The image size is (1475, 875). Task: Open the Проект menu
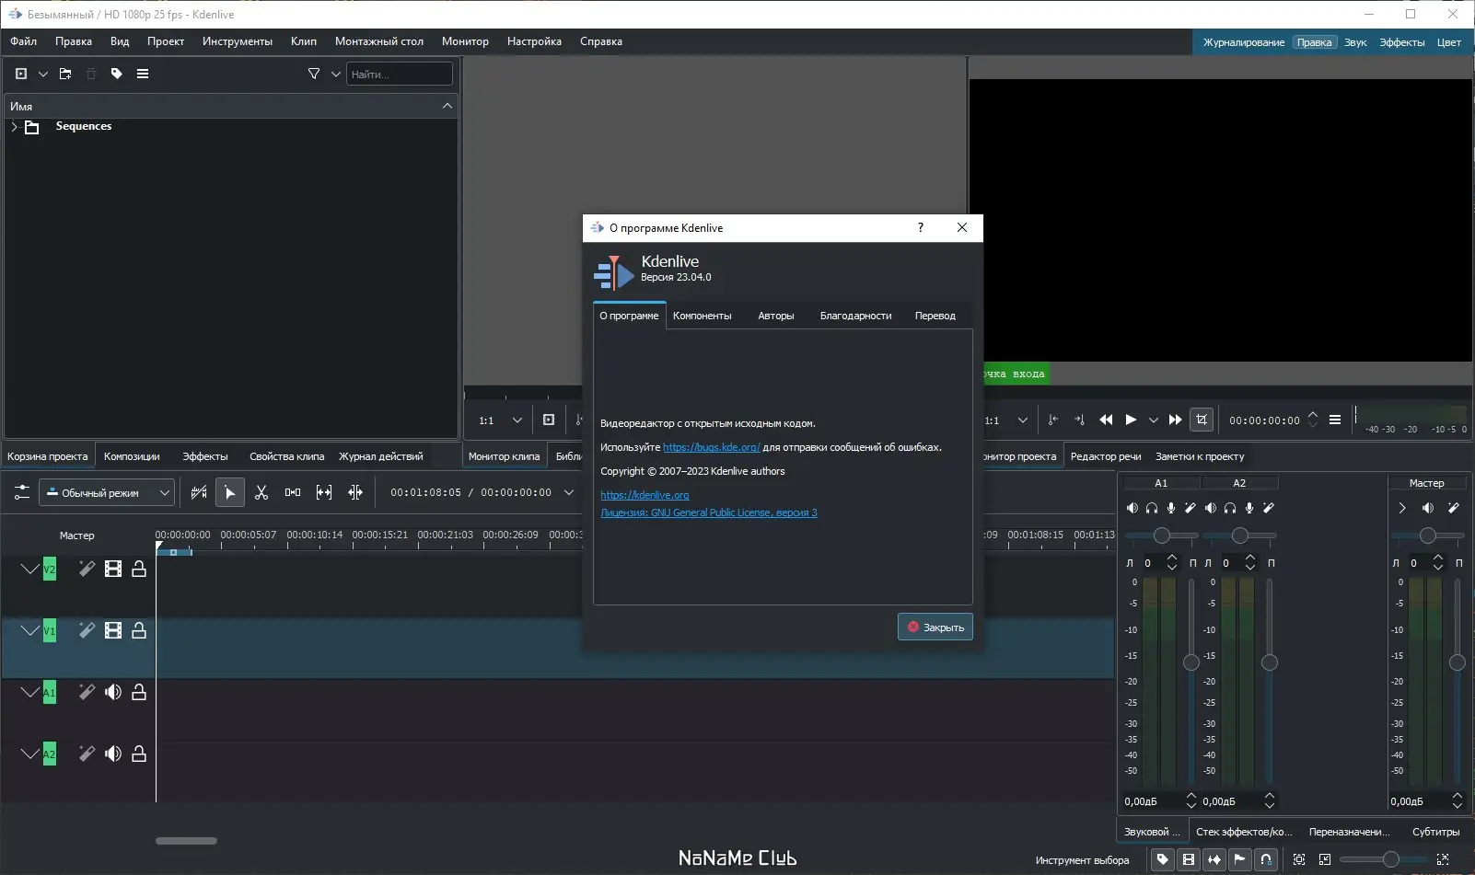pyautogui.click(x=166, y=41)
